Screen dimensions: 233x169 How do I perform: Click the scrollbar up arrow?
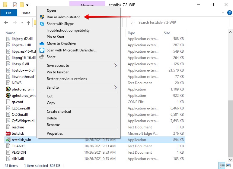(231, 32)
